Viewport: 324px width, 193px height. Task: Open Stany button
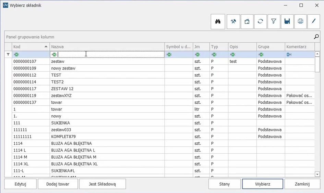click(x=225, y=184)
